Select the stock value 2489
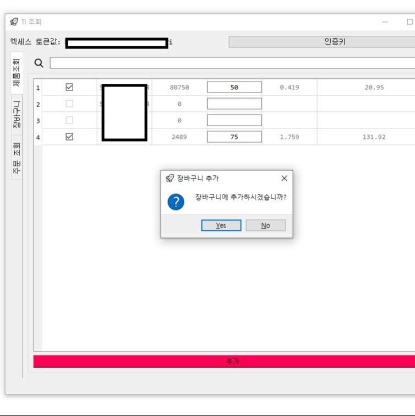This screenshot has height=416, width=415. point(179,137)
